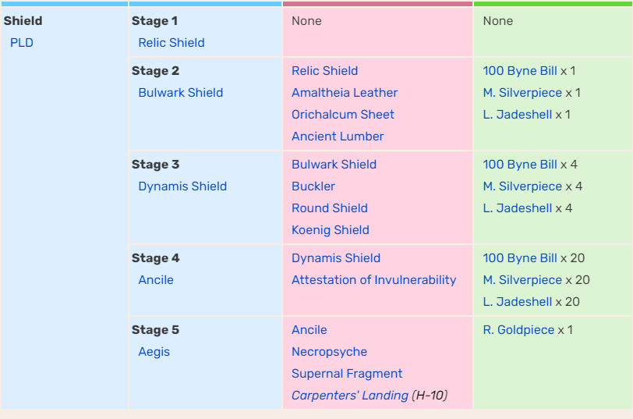Open L. Jadeshell x 1 link
Screen dimensions: 633x419
(x=517, y=115)
